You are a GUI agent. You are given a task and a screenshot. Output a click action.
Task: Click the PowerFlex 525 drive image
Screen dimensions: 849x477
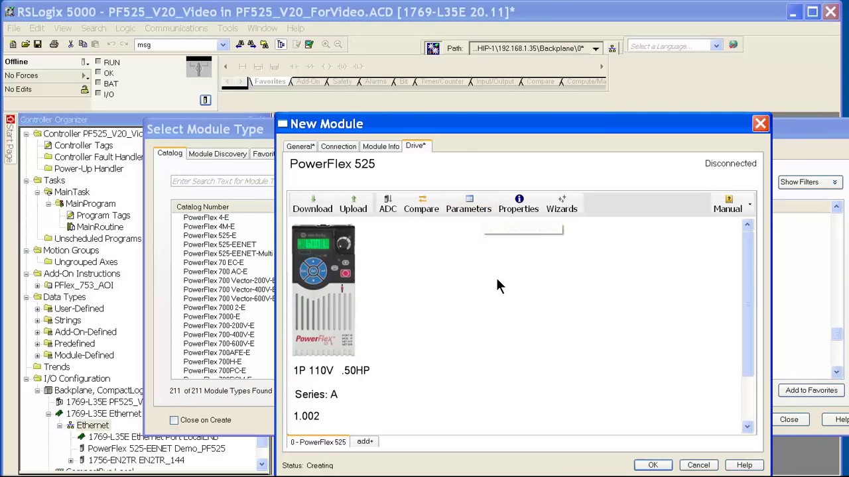324,290
